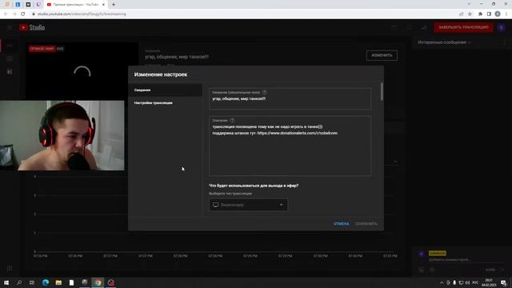Click into the description text area

click(x=290, y=146)
